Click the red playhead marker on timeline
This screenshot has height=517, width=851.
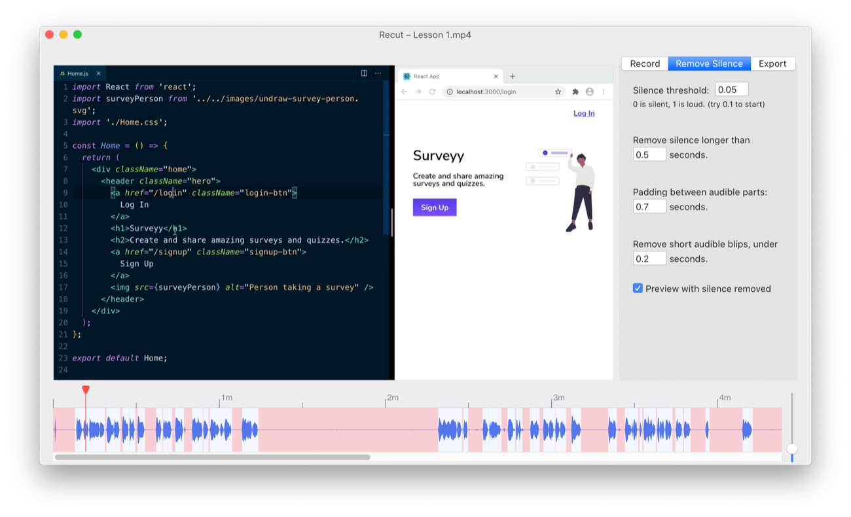click(x=86, y=390)
